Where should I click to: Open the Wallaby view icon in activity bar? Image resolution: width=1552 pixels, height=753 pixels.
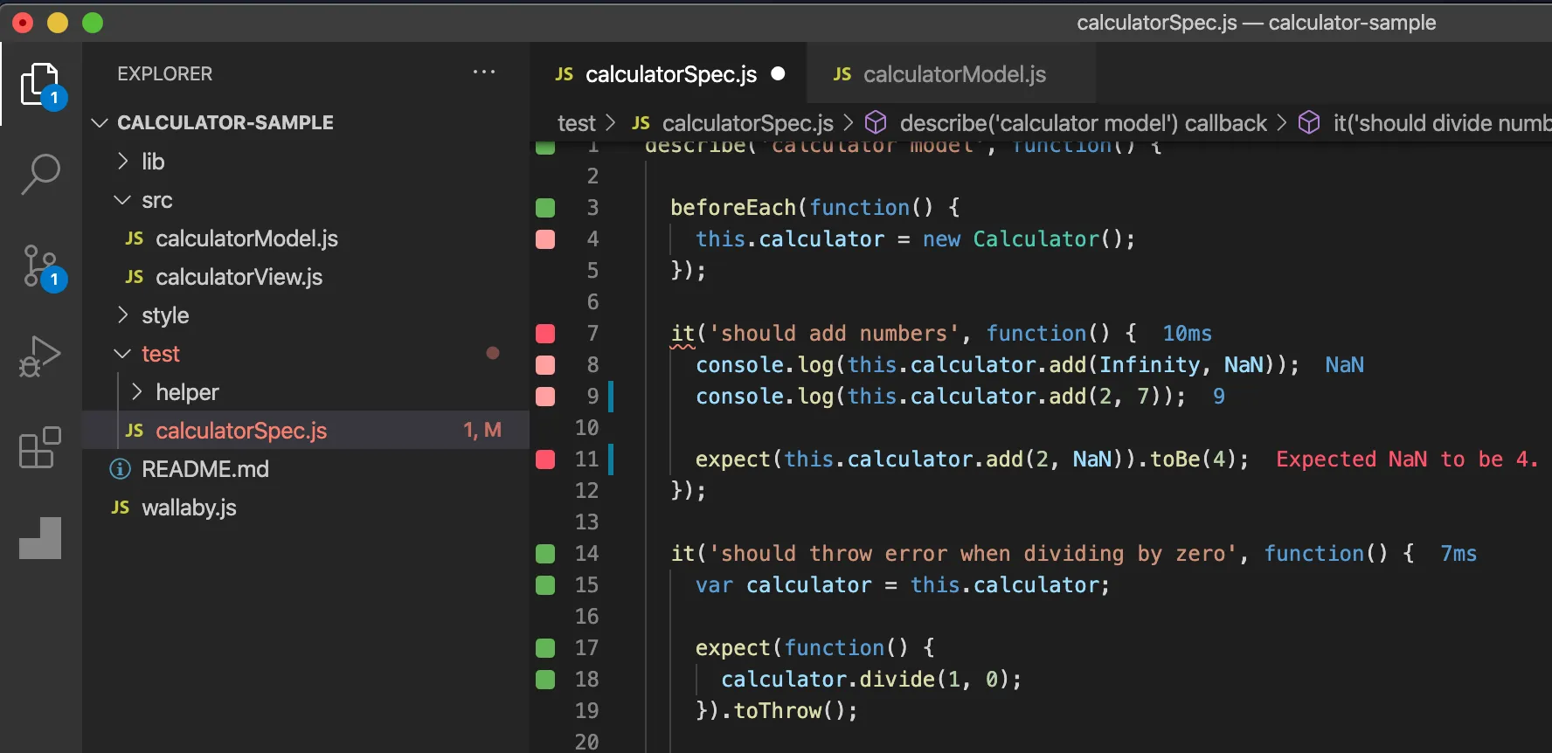coord(40,538)
